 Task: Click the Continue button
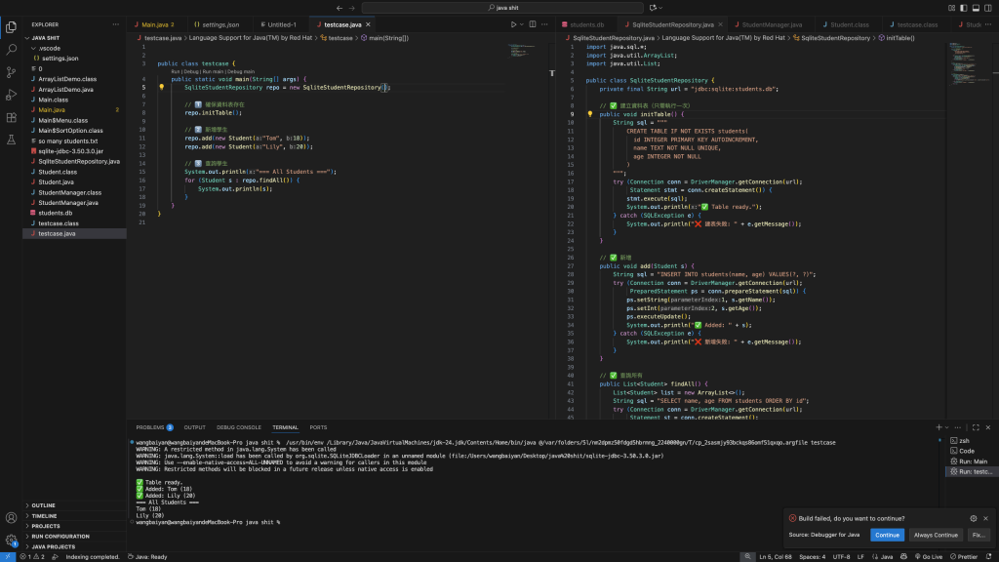point(887,536)
